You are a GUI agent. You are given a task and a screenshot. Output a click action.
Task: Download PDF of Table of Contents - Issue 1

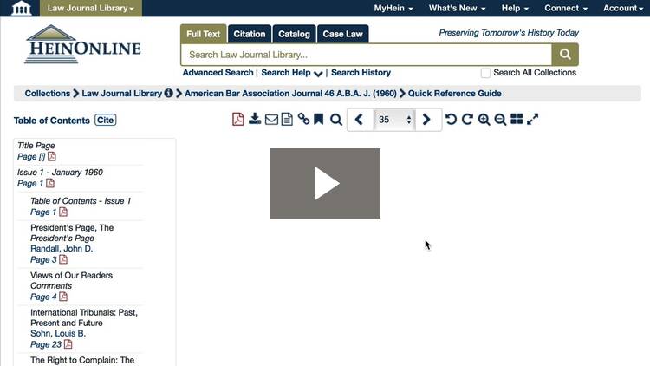(63, 212)
